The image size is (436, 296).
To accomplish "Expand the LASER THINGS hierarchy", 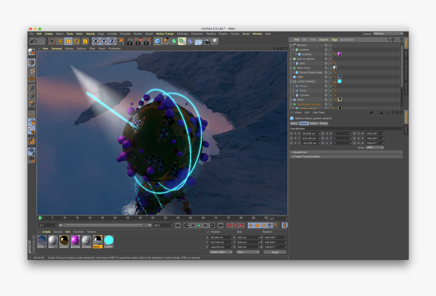I will pos(290,81).
